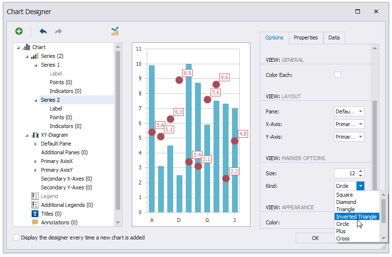This screenshot has height=257, width=392.
Task: Click the Redo arrow icon
Action: pos(58,31)
